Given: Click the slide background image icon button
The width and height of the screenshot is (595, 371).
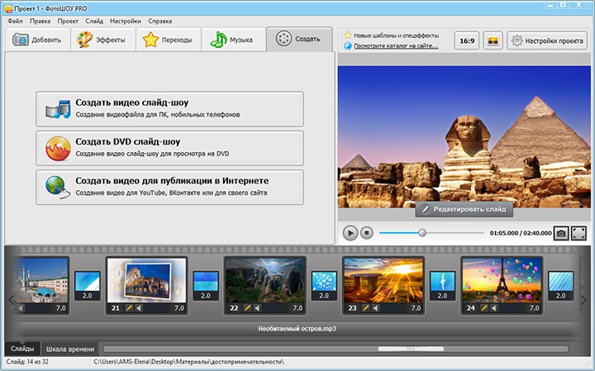Looking at the screenshot, I should [493, 40].
